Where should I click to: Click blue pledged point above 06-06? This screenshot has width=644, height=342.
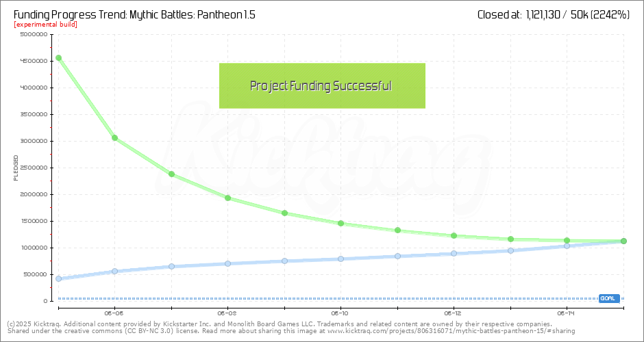pos(115,272)
